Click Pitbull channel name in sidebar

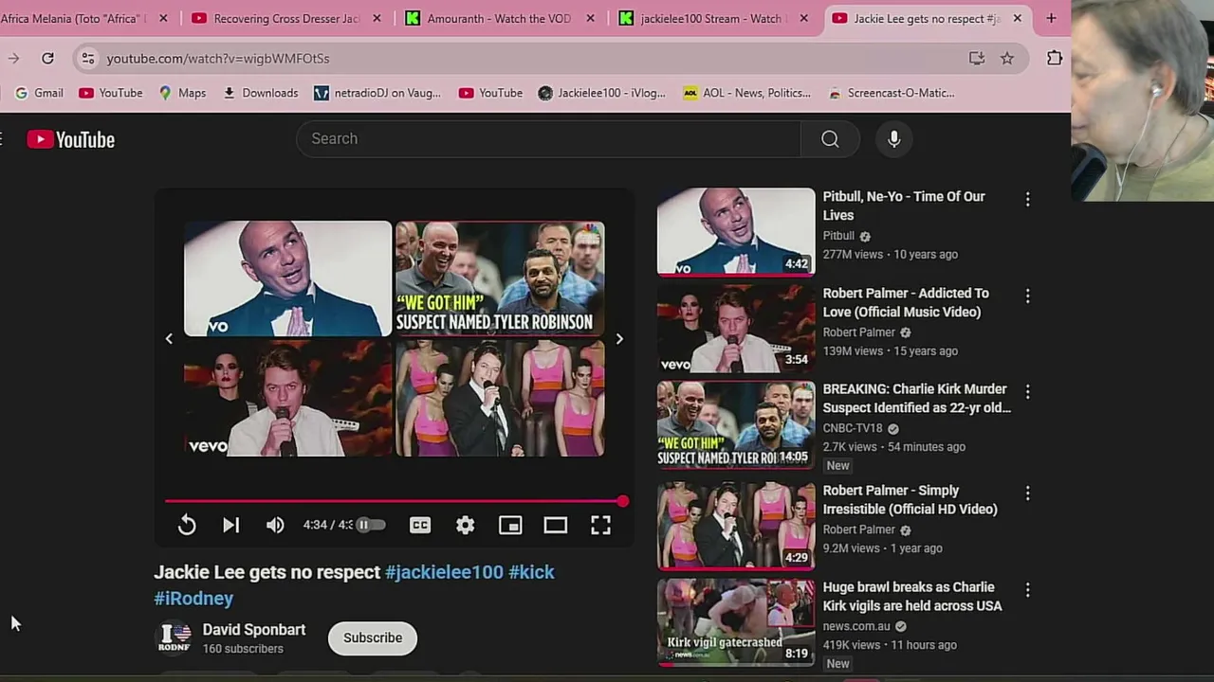(x=838, y=236)
